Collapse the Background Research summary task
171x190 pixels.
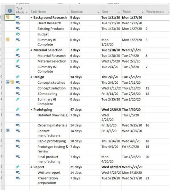[x=31, y=18]
